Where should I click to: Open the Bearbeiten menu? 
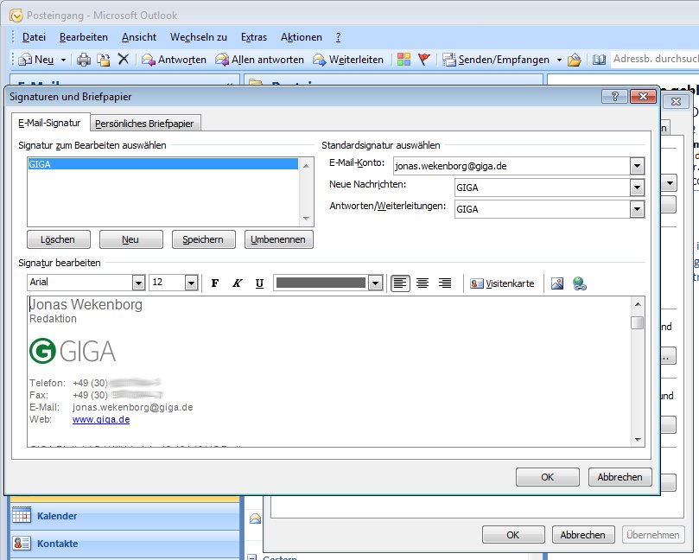point(84,37)
